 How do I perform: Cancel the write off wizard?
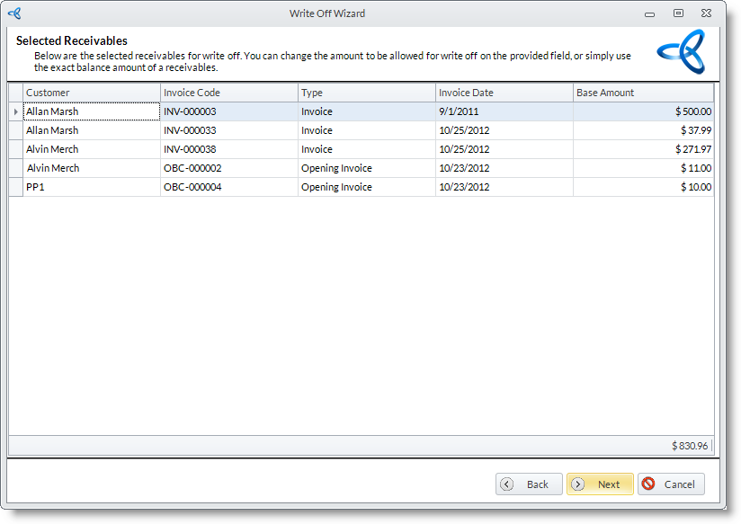pos(671,484)
